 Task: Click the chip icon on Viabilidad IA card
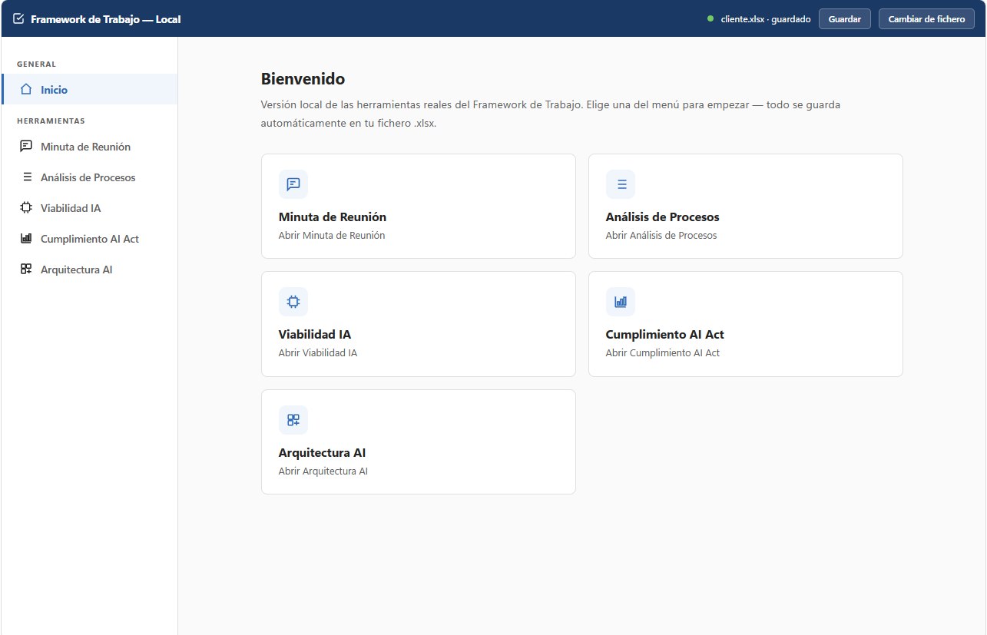point(293,302)
